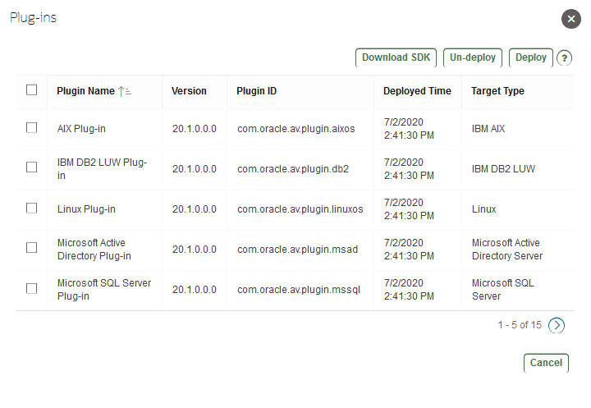Click com.oracle.av.plugin.mssql plugin ID
The width and height of the screenshot is (591, 408).
299,290
